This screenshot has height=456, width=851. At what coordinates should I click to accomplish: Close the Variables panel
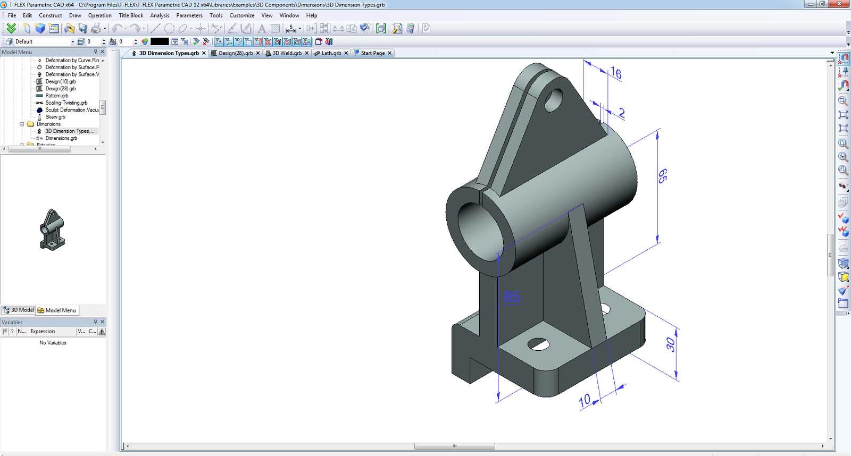click(103, 322)
